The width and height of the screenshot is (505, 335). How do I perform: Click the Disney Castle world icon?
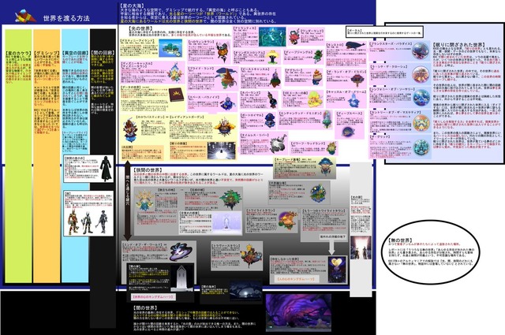click(x=174, y=73)
